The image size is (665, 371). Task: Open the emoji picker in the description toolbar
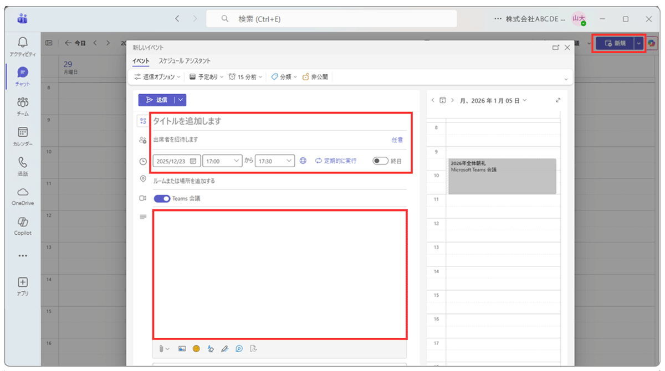(x=196, y=348)
